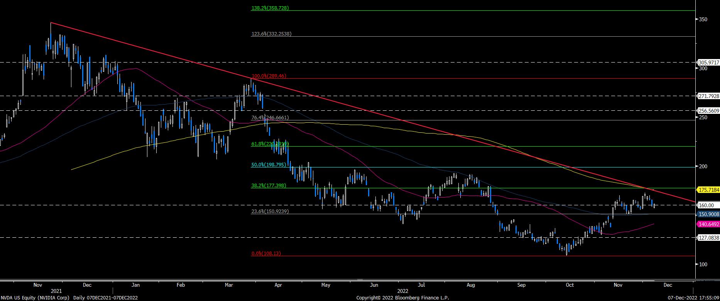Click the yellow 175.7184 moving average tag
The height and width of the screenshot is (301, 720).
tap(708, 190)
